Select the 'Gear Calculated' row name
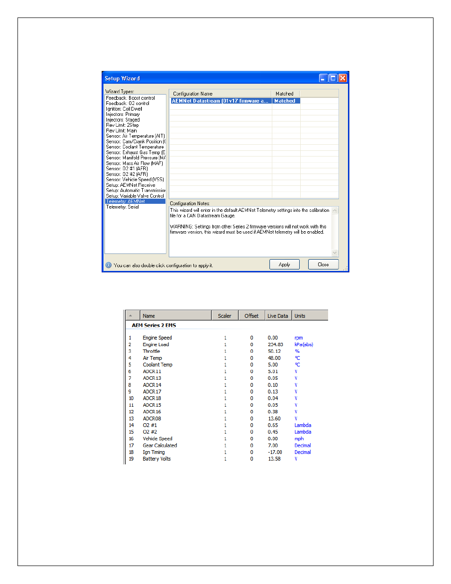This screenshot has width=451, height=584. click(160, 445)
